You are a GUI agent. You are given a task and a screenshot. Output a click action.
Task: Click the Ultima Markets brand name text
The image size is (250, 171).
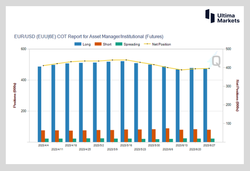click(228, 18)
